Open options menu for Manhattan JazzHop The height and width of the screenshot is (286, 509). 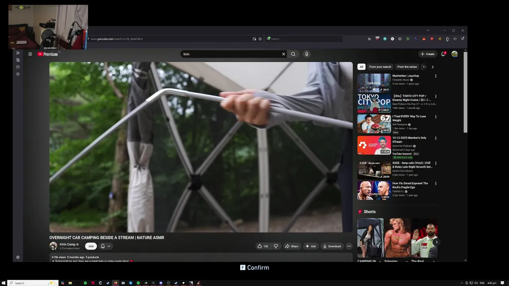[x=436, y=76]
